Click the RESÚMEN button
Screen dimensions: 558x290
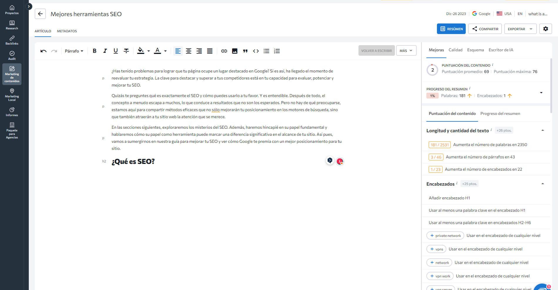tap(451, 29)
